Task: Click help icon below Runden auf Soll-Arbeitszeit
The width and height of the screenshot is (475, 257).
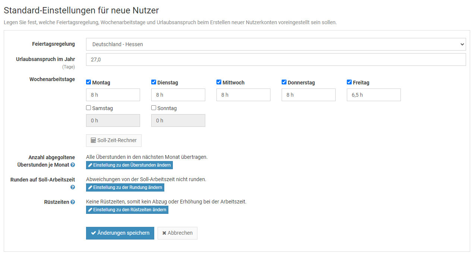Action: (x=73, y=187)
